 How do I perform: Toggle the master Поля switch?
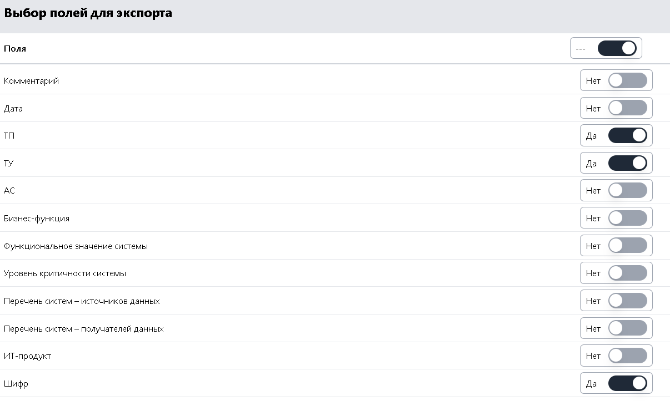[617, 48]
